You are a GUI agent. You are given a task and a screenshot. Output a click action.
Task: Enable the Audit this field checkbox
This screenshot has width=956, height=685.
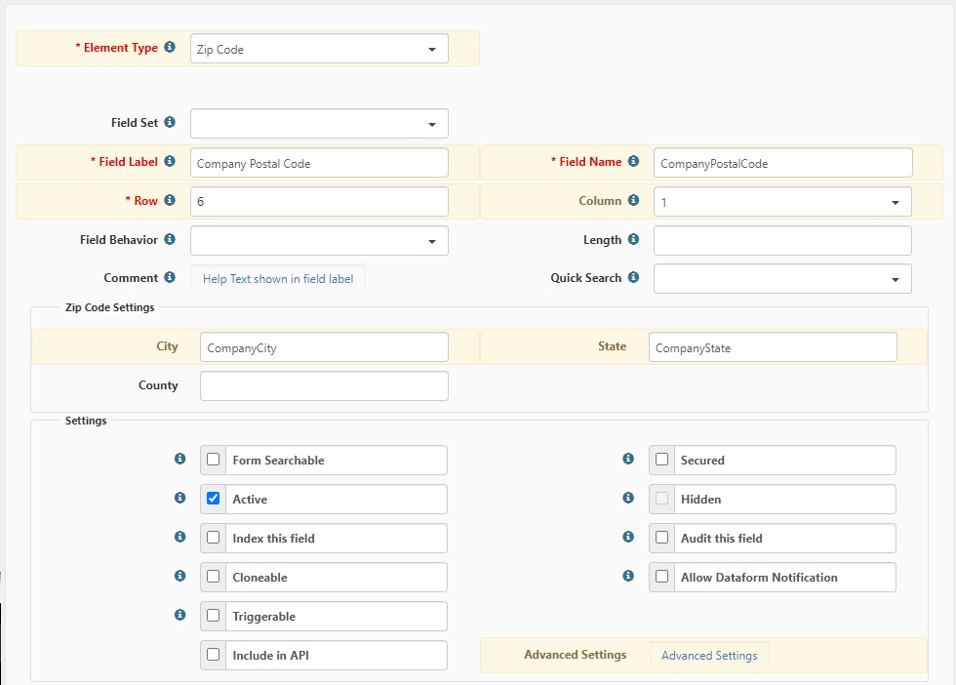[662, 538]
